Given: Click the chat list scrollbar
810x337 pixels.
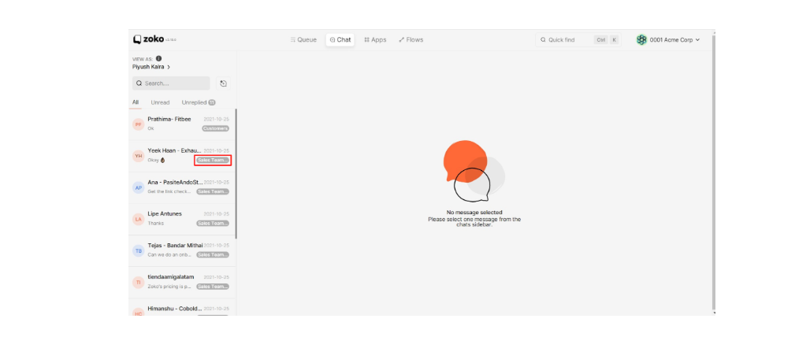Looking at the screenshot, I should point(236,173).
